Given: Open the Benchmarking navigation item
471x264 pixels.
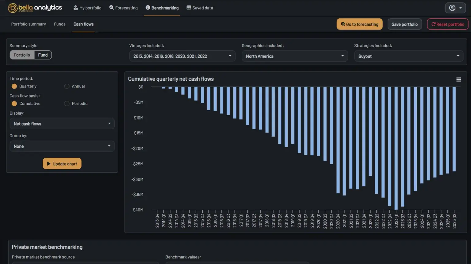Looking at the screenshot, I should click(162, 8).
